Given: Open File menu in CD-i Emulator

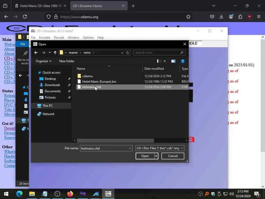Looking at the screenshot, I should (33, 38).
